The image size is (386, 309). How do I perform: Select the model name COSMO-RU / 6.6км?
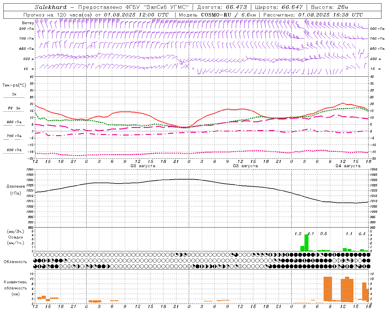[x=228, y=15]
